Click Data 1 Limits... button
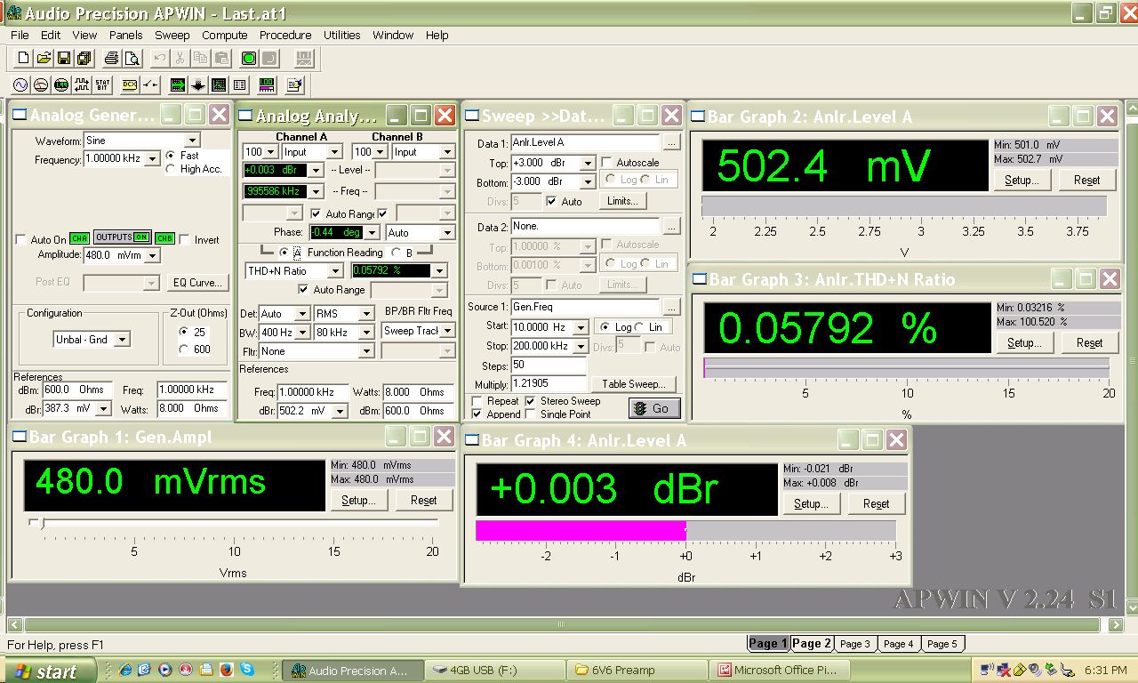1138x683 pixels. [622, 201]
